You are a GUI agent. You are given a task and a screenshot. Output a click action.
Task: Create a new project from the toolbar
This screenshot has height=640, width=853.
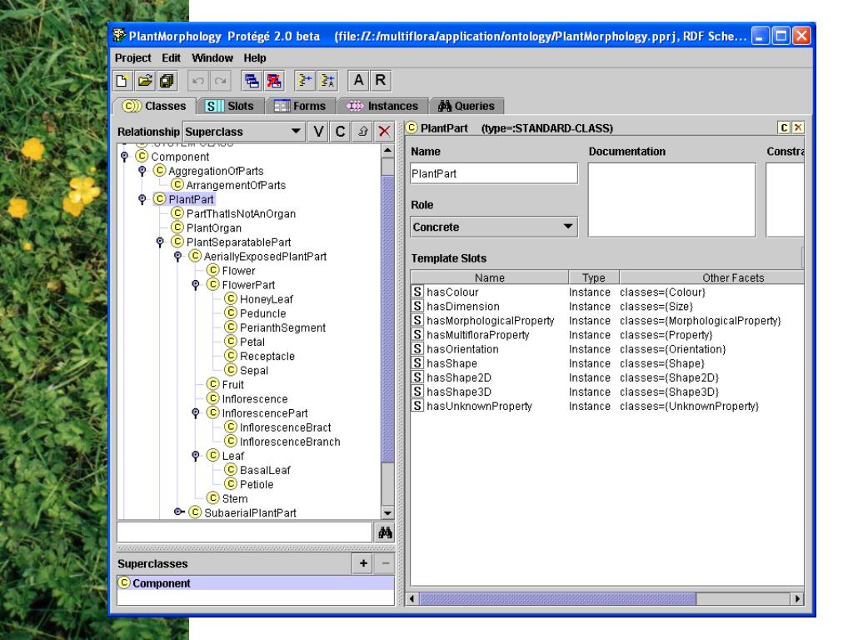[122, 81]
